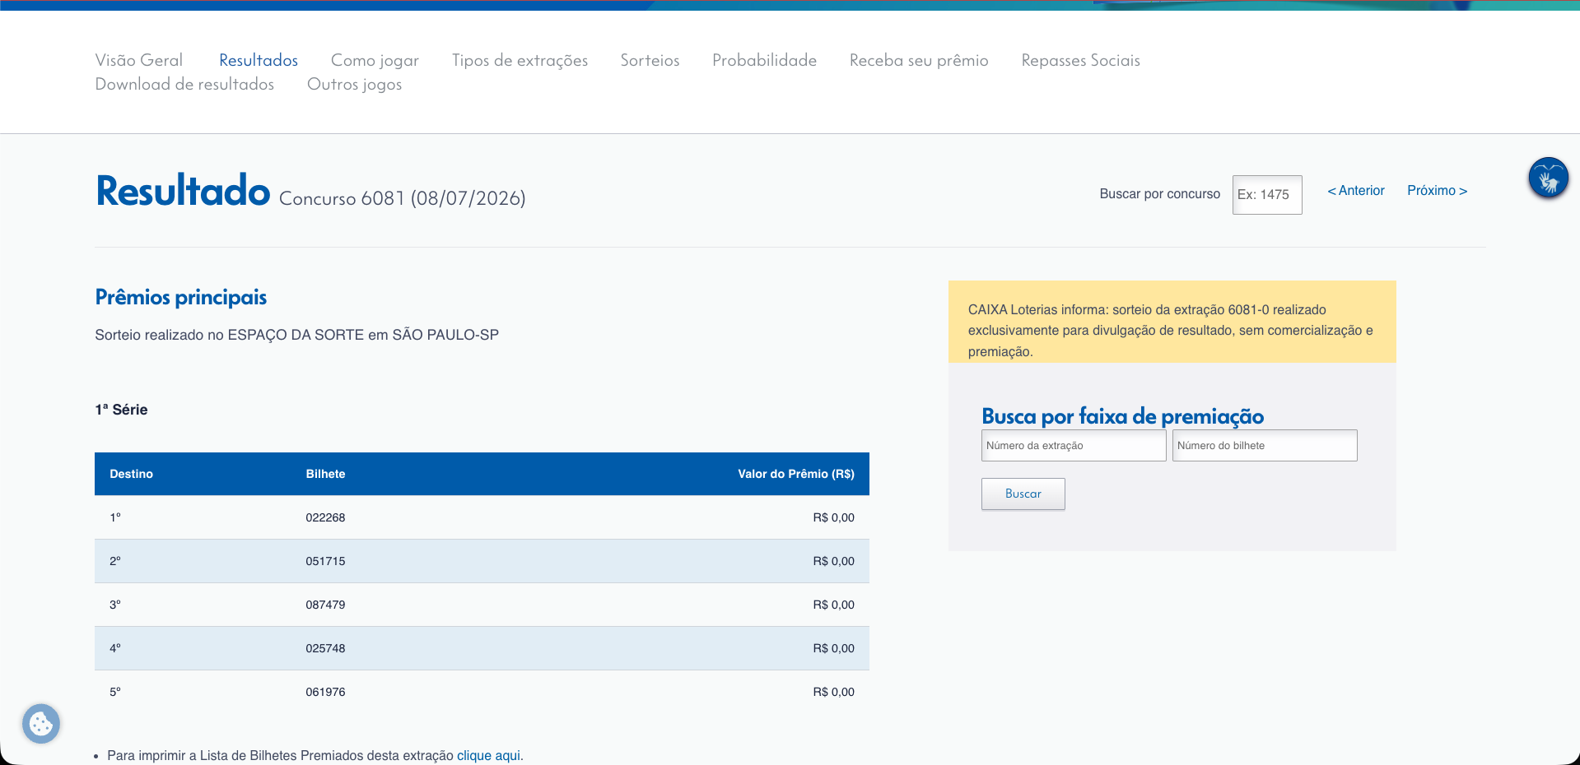The image size is (1580, 765).
Task: Select the 1ª Série label
Action: coord(121,410)
